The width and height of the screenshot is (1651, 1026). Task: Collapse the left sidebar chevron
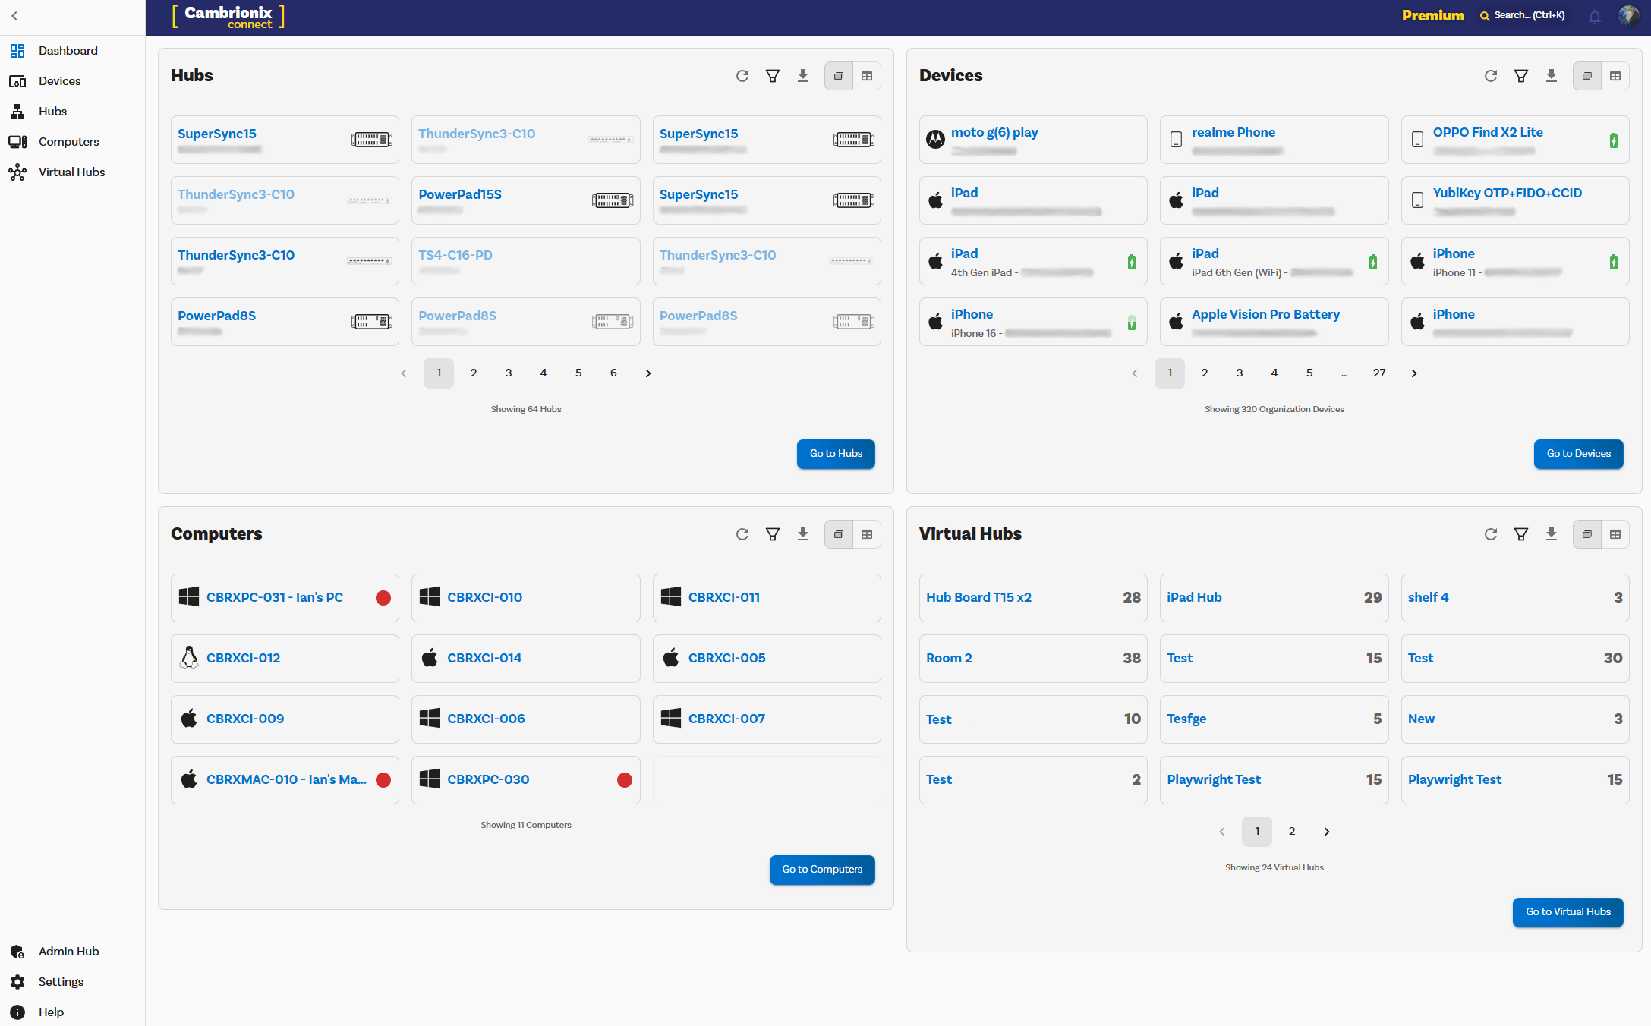[x=14, y=16]
